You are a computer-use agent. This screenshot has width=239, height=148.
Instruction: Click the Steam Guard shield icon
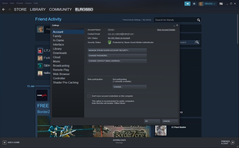pyautogui.click(x=110, y=42)
